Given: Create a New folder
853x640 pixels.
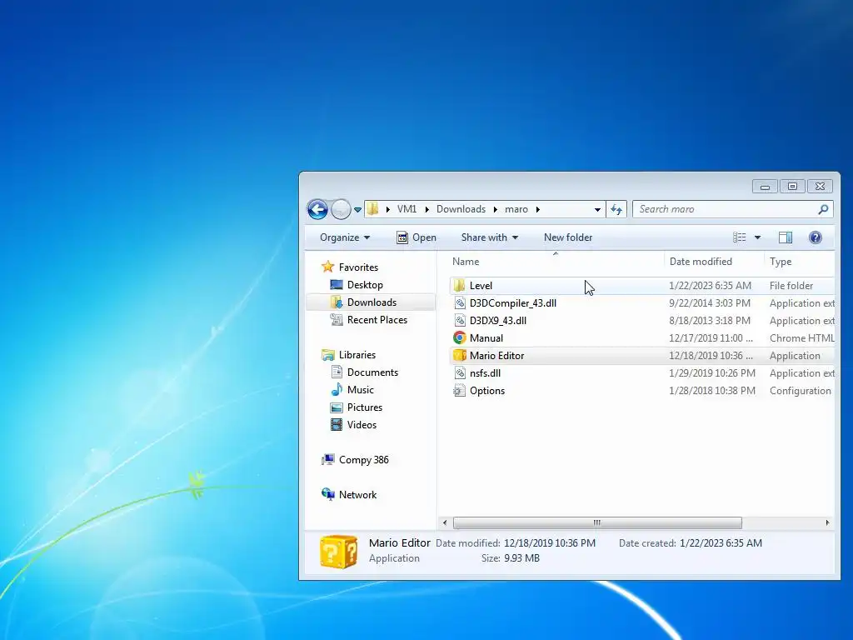Looking at the screenshot, I should coord(568,237).
